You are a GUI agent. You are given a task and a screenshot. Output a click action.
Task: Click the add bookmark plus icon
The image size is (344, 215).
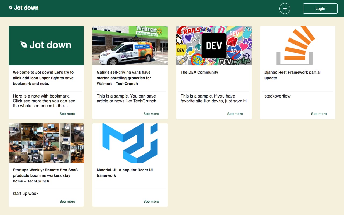(x=285, y=9)
